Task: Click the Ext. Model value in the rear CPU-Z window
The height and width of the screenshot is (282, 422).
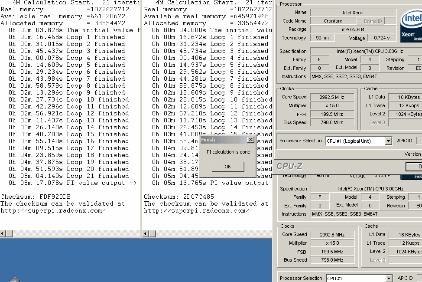Action: [370, 206]
